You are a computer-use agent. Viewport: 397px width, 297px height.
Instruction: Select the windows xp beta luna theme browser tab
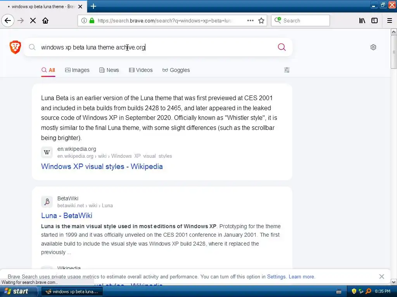(43, 7)
